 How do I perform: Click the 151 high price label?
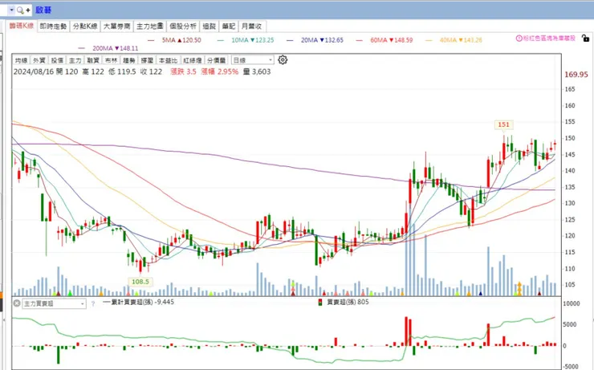coord(503,124)
